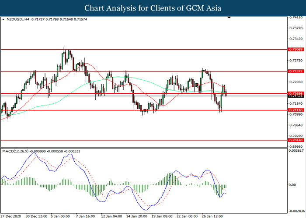This screenshot has height=218, width=306.
Task: Click the 0.69950 price scale value
Action: pyautogui.click(x=295, y=146)
